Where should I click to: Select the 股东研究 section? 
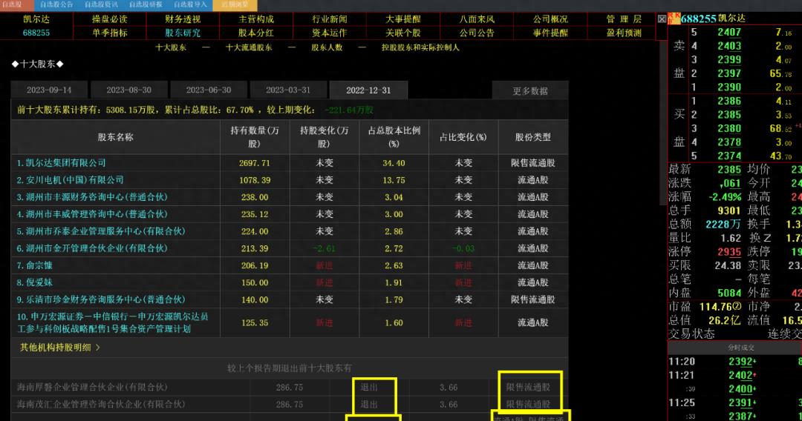[183, 33]
